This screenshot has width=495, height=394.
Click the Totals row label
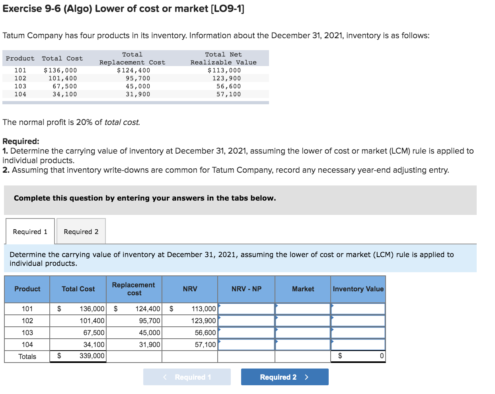tap(27, 357)
